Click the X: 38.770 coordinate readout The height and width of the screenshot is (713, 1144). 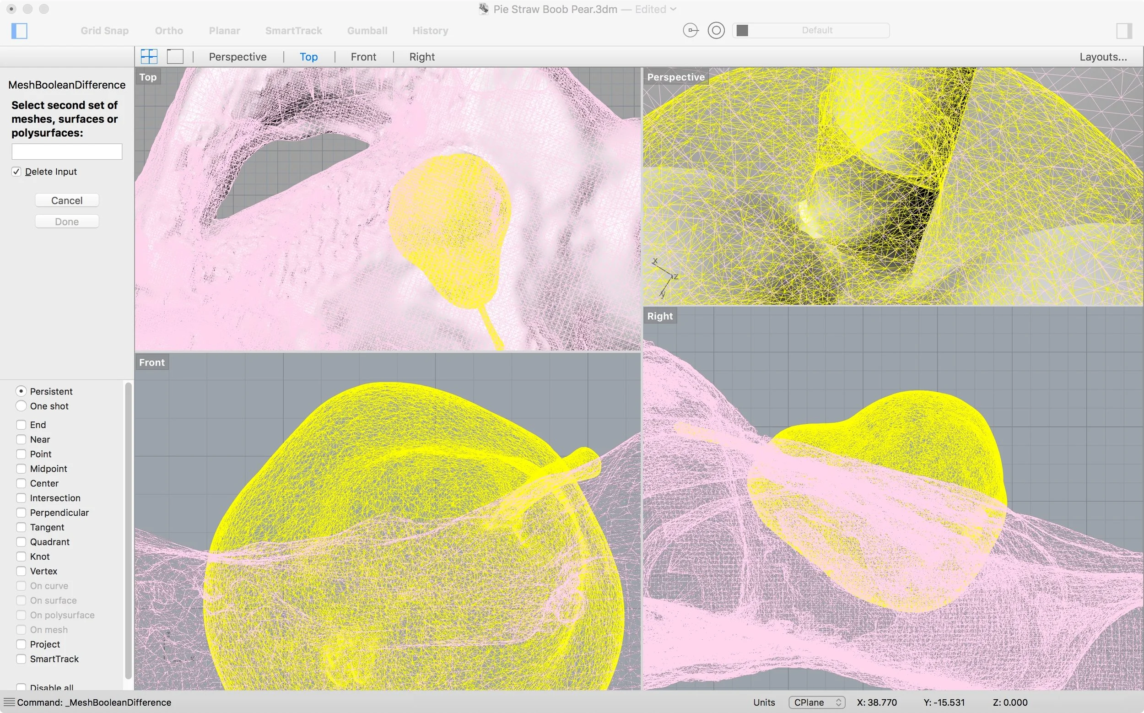[x=877, y=702]
